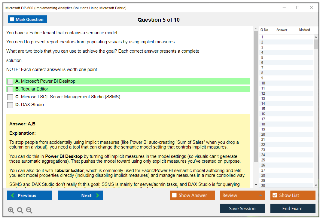Enable the Show Answer checkbox
The width and height of the screenshot is (323, 221).
(174, 195)
